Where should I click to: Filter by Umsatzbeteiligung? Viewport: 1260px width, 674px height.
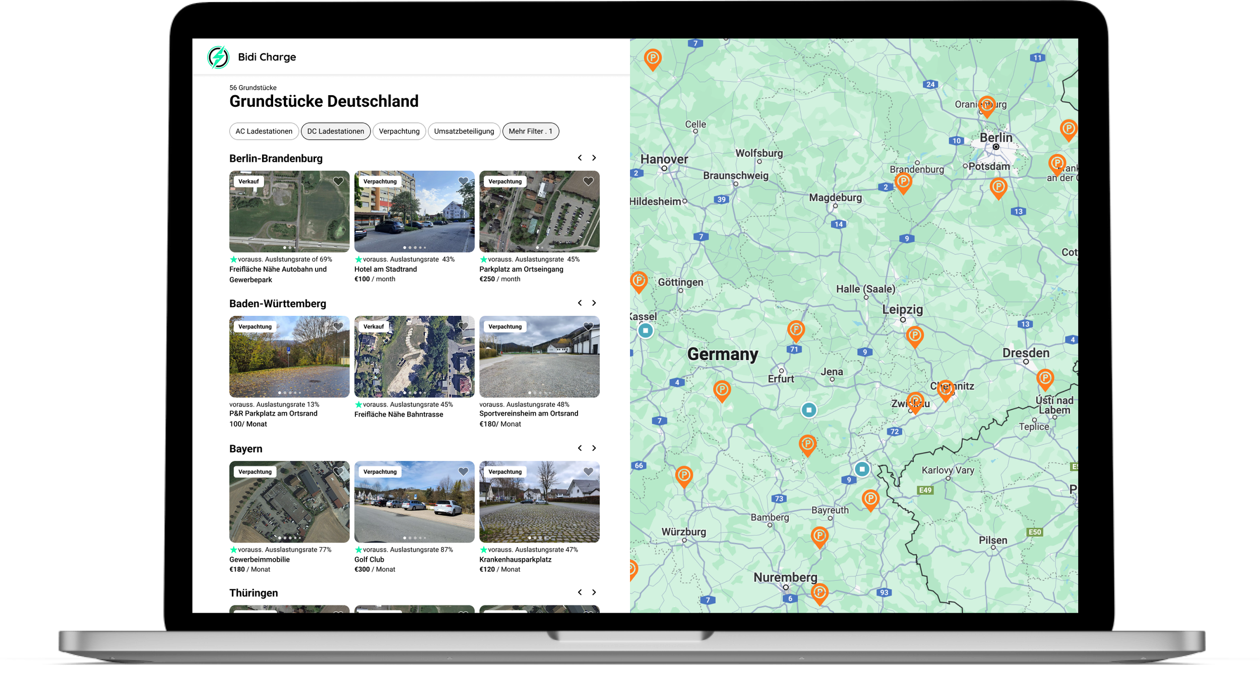coord(464,131)
